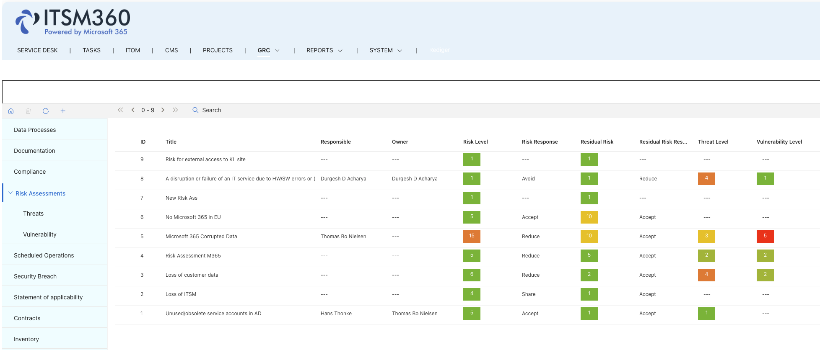Open 'Microsoft 365 Corrupted Data' entry
This screenshot has width=820, height=350.
201,237
